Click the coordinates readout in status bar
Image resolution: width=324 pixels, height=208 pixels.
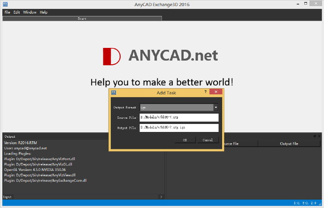(x=305, y=203)
